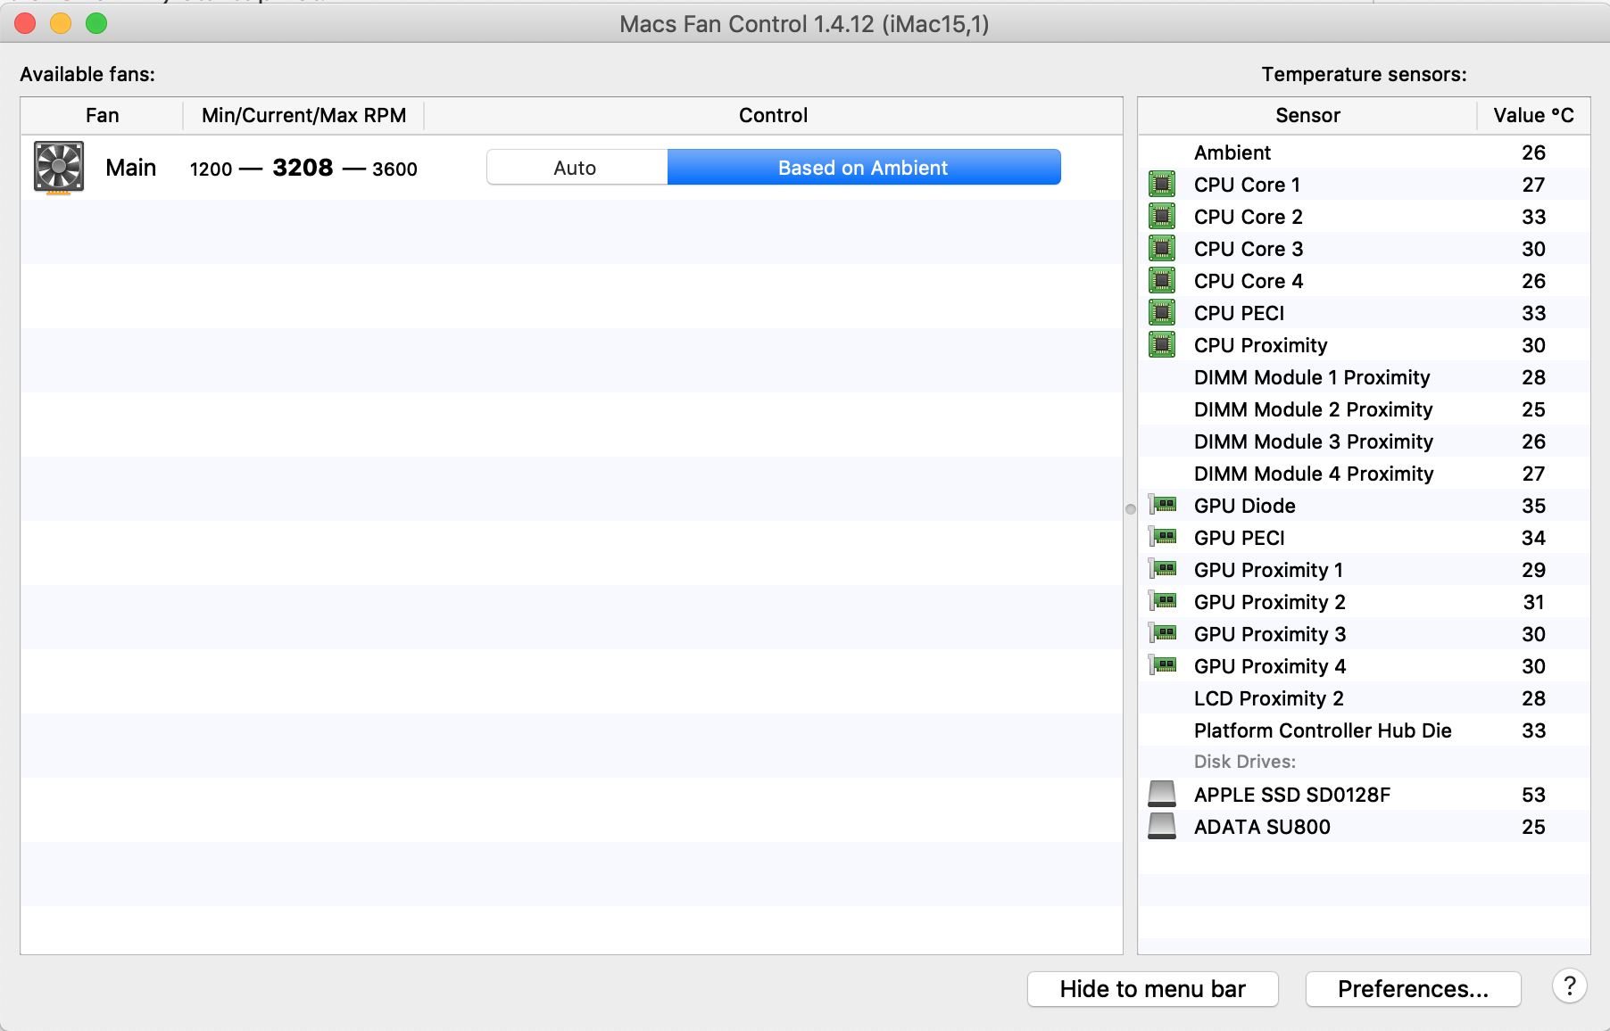Select the CPU PECI sensor label
This screenshot has height=1031, width=1610.
point(1240,313)
